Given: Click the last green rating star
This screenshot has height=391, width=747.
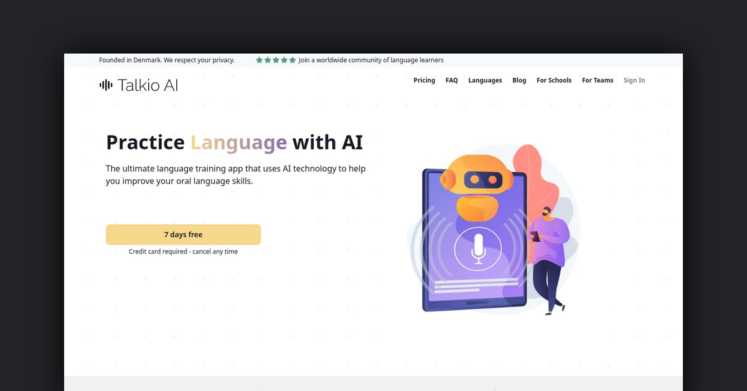Looking at the screenshot, I should click(x=293, y=60).
